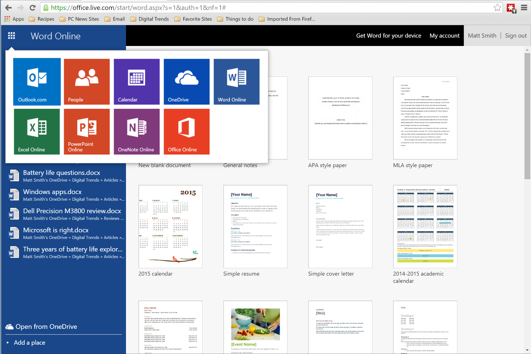Click the Word icon beside Battery life questions.docx

[13, 175]
